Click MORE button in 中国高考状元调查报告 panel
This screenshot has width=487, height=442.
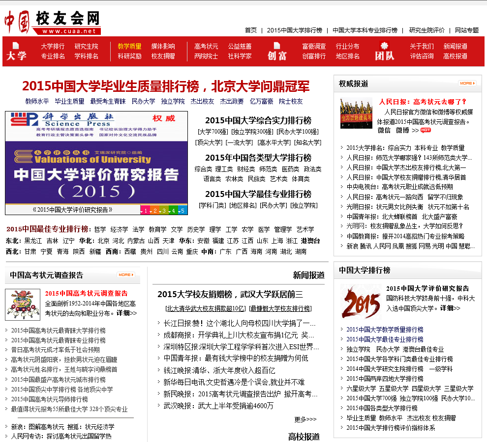(x=126, y=275)
